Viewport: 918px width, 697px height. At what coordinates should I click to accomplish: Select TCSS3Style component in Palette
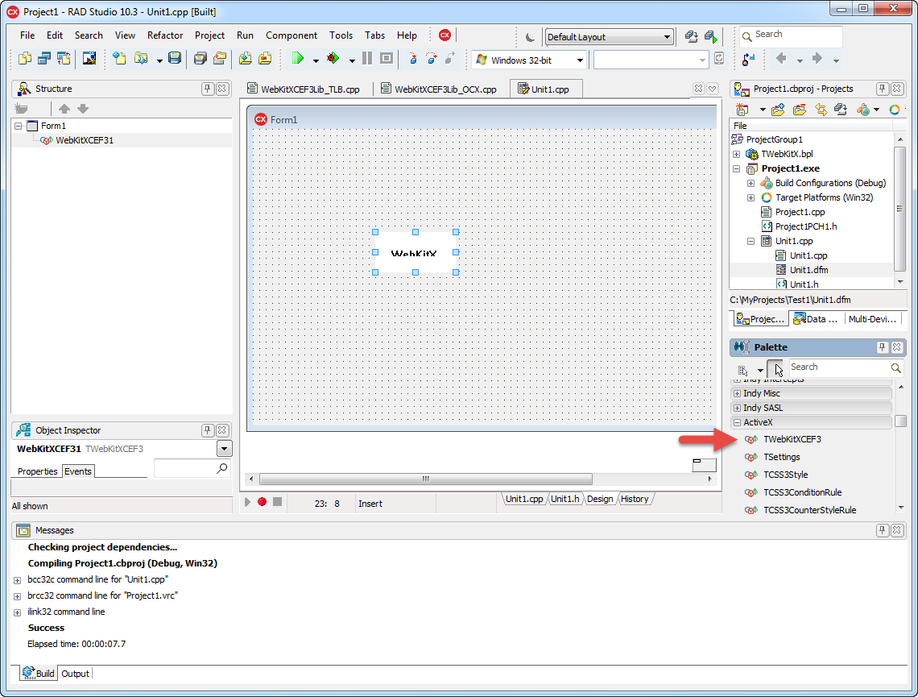pyautogui.click(x=786, y=475)
